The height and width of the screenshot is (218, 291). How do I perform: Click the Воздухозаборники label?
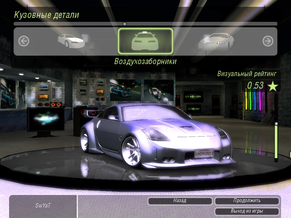coord(145,61)
